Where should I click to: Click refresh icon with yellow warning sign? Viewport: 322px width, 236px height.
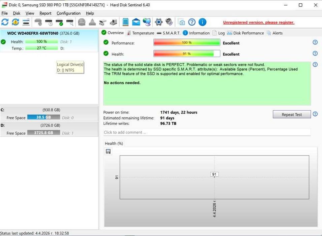[x=16, y=22]
